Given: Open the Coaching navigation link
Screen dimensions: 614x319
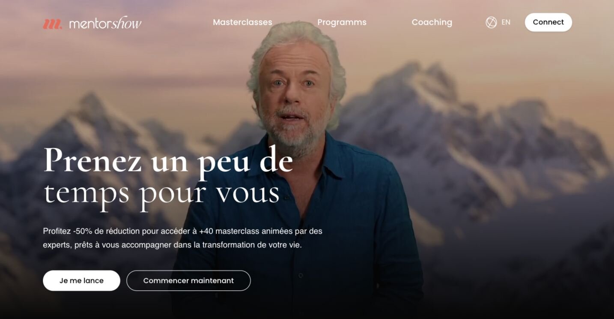Looking at the screenshot, I should tap(432, 22).
